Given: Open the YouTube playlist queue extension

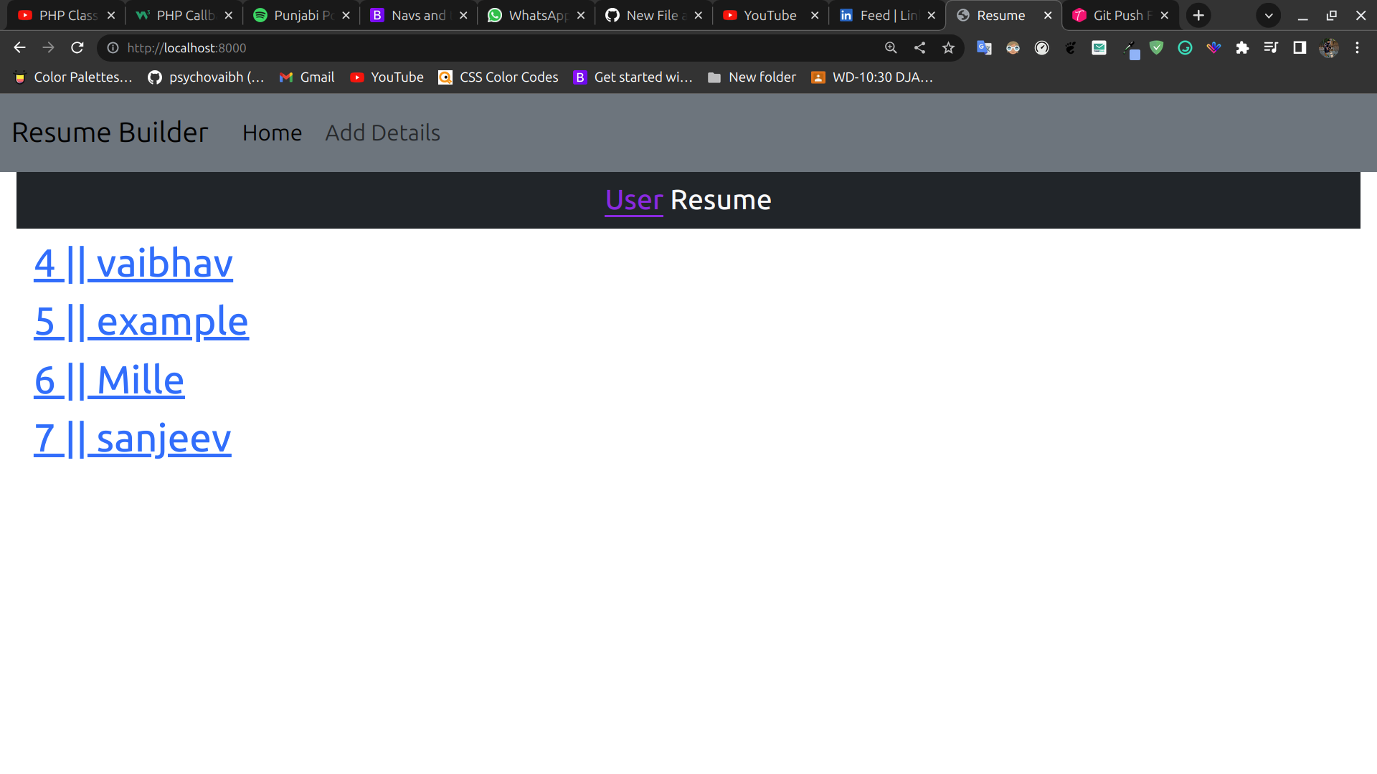Looking at the screenshot, I should (x=1272, y=48).
